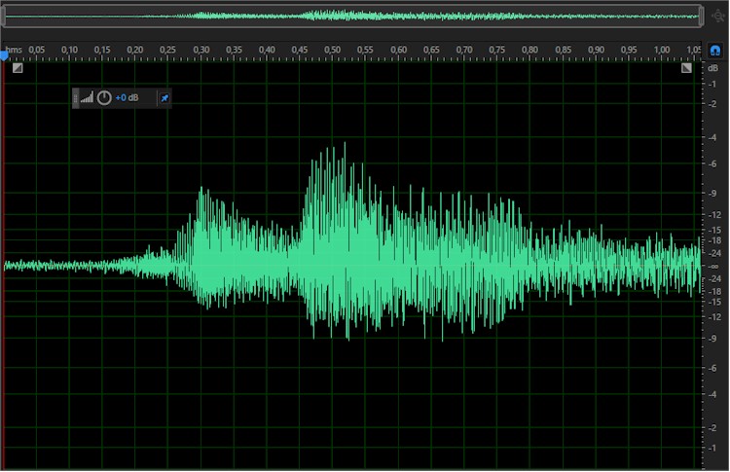
Task: Click the 0,65 mark on time ruler
Action: pos(431,50)
